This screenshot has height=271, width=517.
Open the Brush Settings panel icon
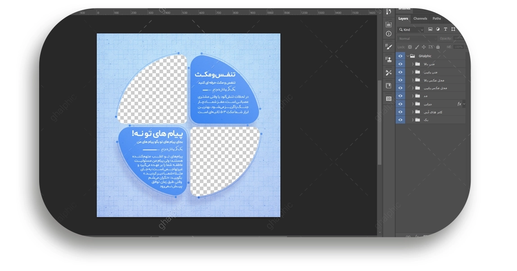(x=388, y=47)
